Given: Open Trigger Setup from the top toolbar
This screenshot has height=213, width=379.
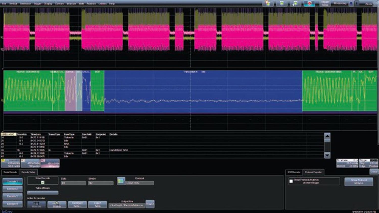Looking at the screenshot, I should coord(325,4).
